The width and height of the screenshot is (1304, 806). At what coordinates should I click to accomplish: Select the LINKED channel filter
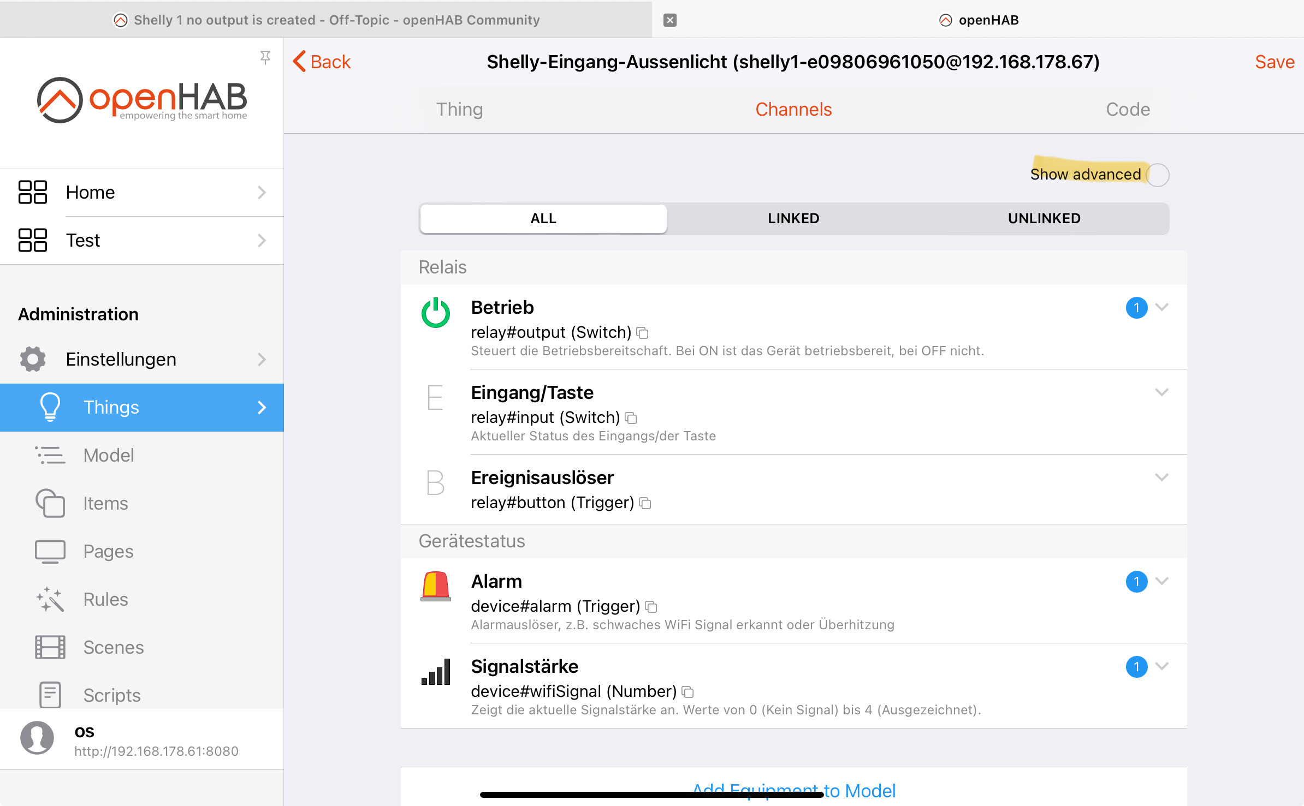click(793, 218)
